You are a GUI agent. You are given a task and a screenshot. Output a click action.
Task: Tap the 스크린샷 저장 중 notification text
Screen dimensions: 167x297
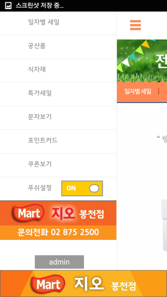40,6
